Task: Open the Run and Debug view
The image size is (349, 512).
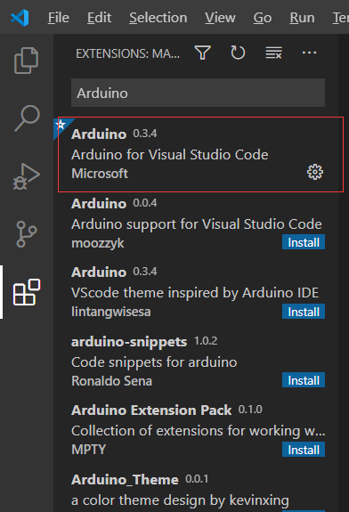Action: [x=27, y=176]
